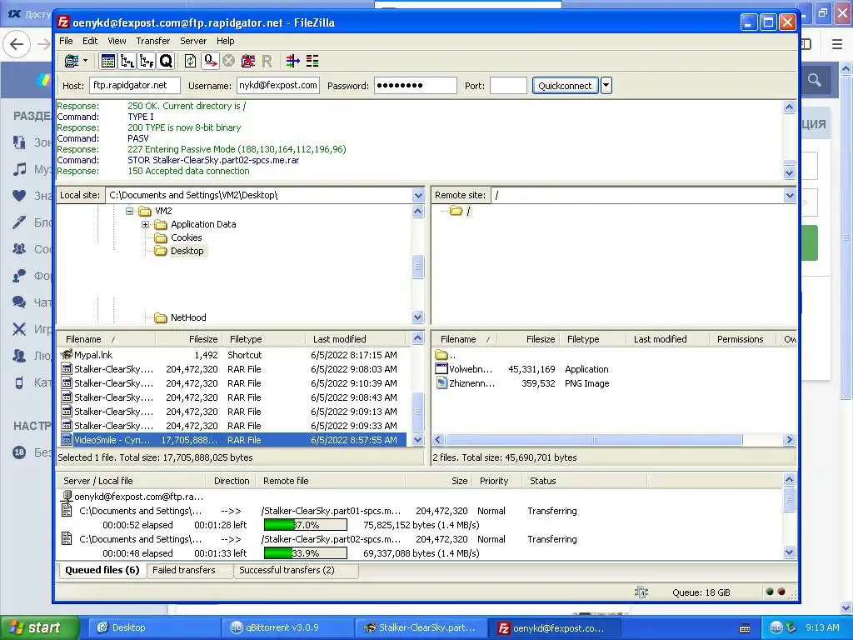Click the Port input field
This screenshot has width=853, height=640.
click(x=508, y=86)
